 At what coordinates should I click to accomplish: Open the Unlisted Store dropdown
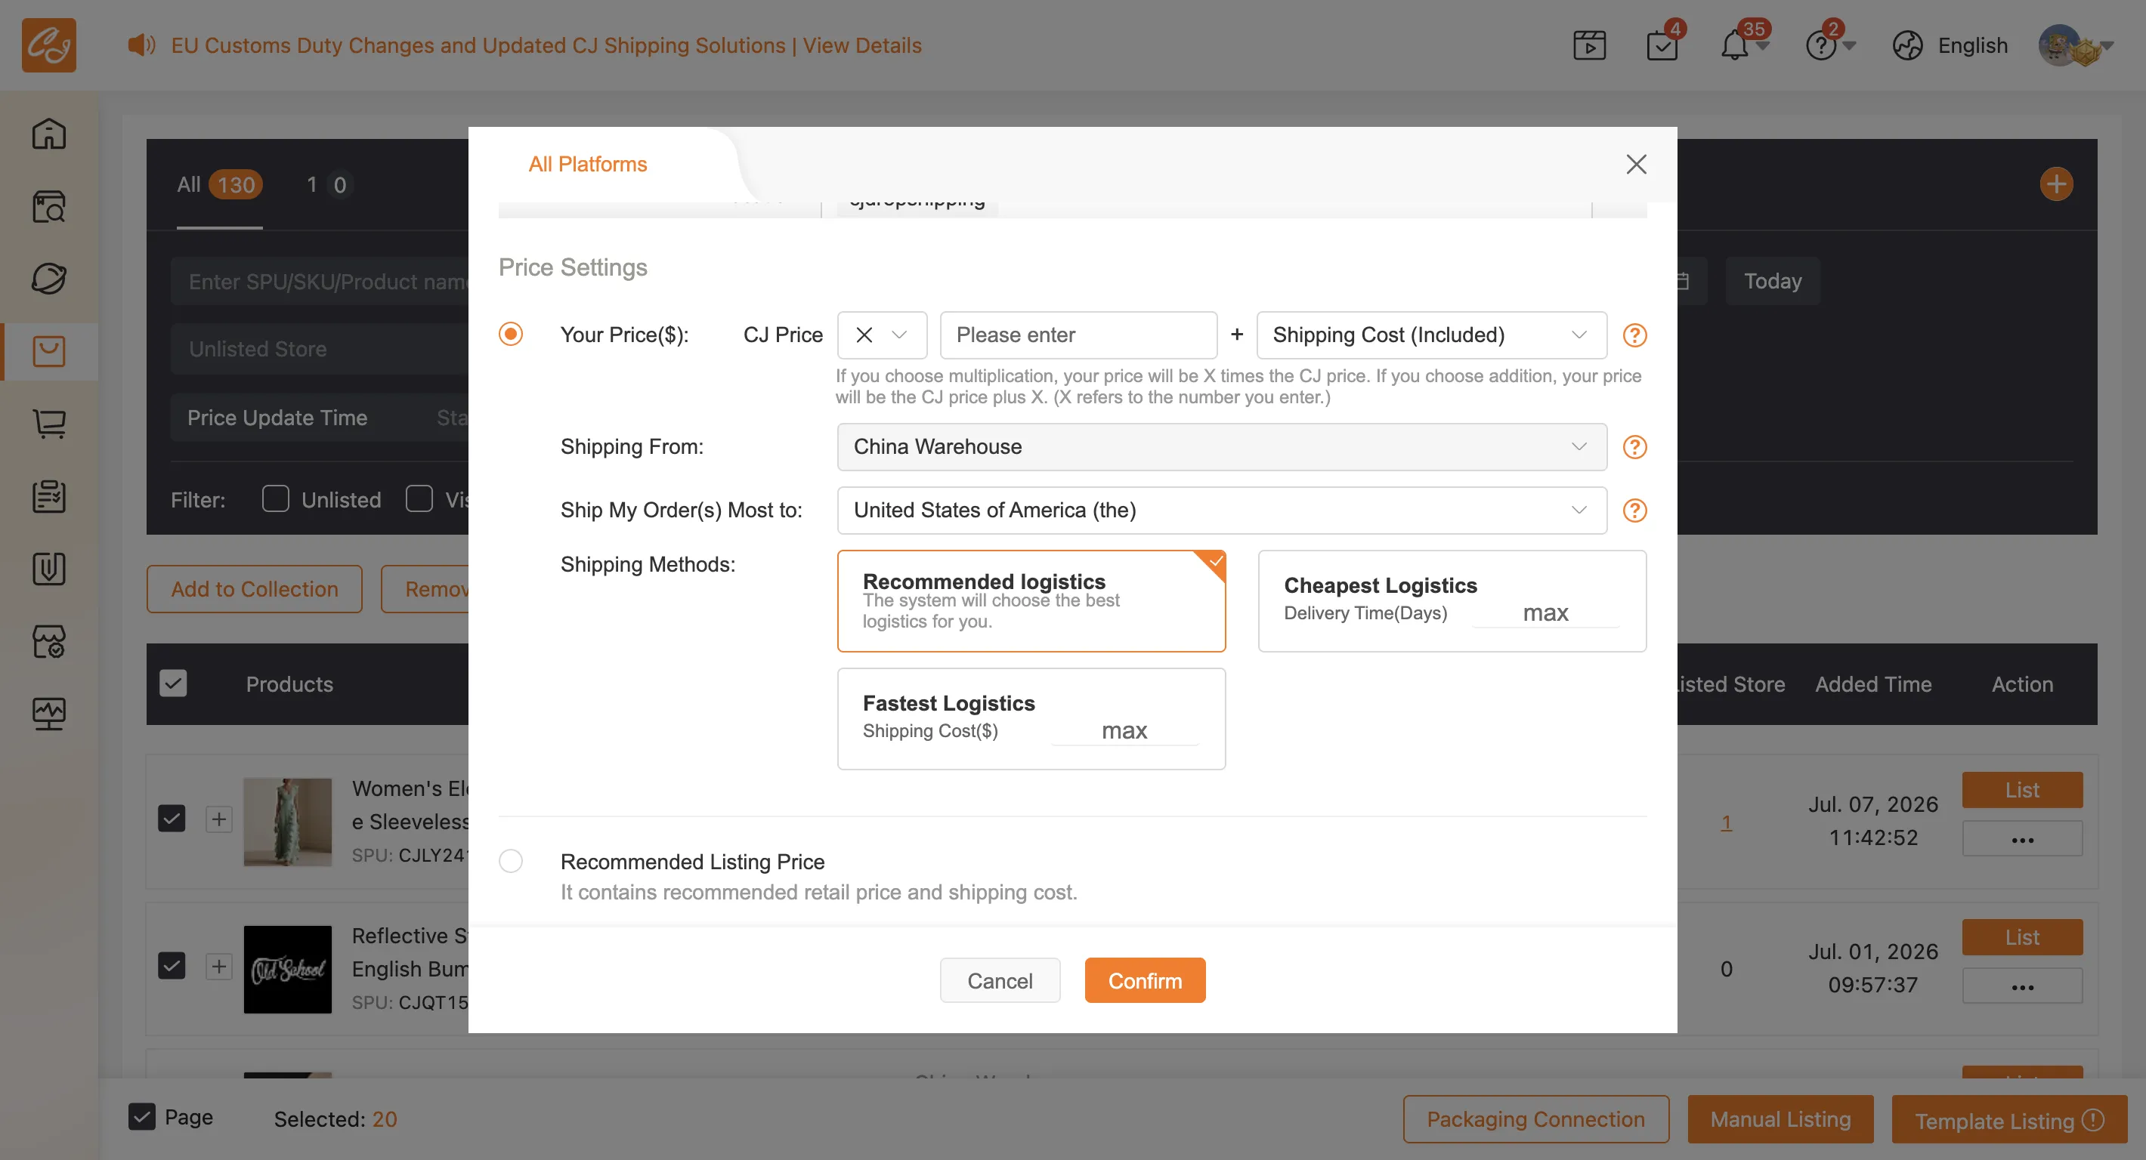[x=320, y=349]
